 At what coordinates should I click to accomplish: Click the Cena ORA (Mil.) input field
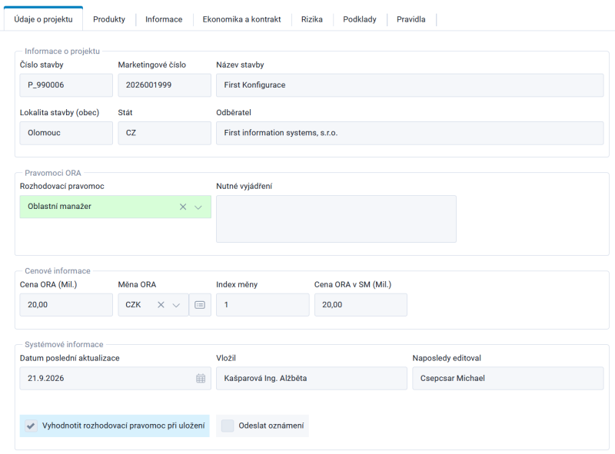click(x=66, y=305)
